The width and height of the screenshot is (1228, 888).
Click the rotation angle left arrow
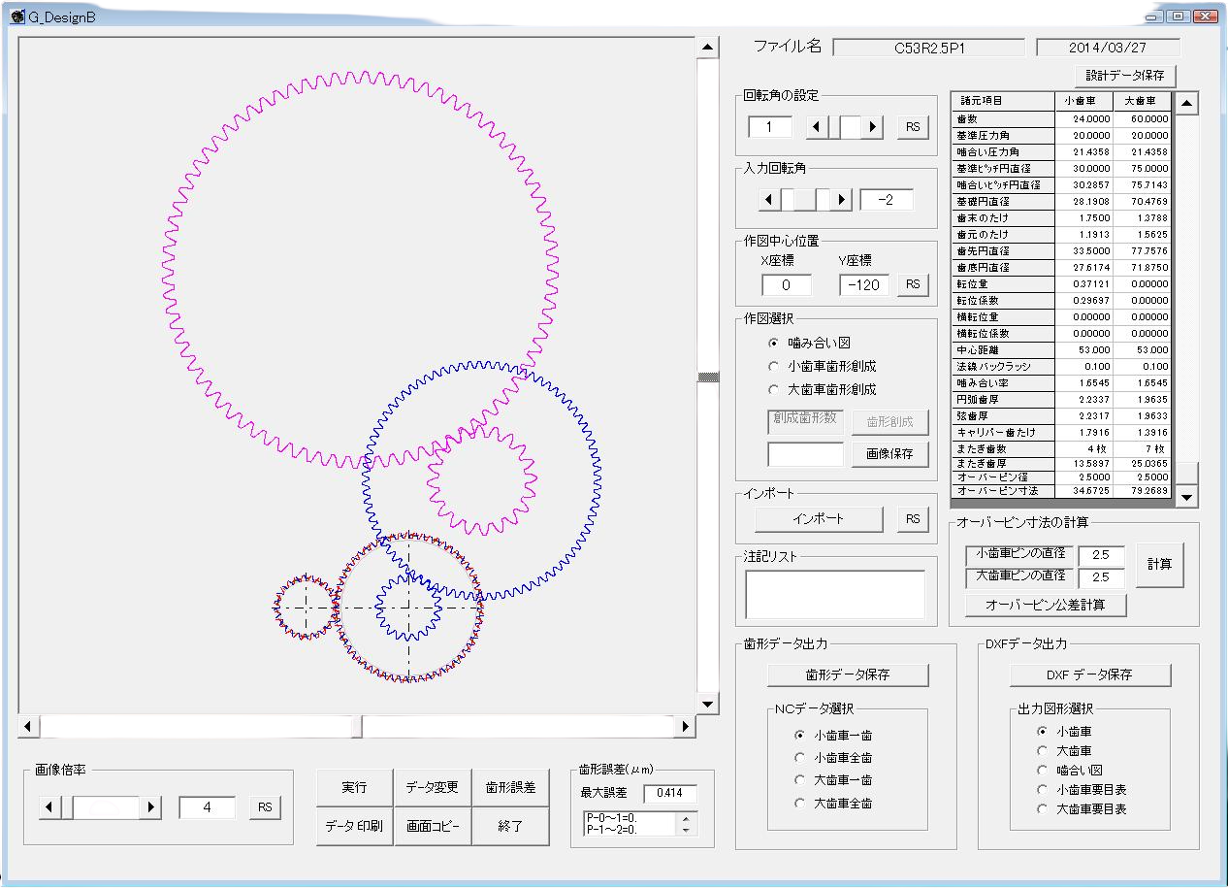[x=817, y=126]
